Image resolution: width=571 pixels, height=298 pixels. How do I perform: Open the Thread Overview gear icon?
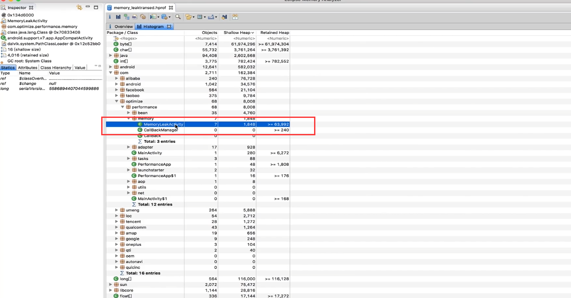click(x=144, y=17)
